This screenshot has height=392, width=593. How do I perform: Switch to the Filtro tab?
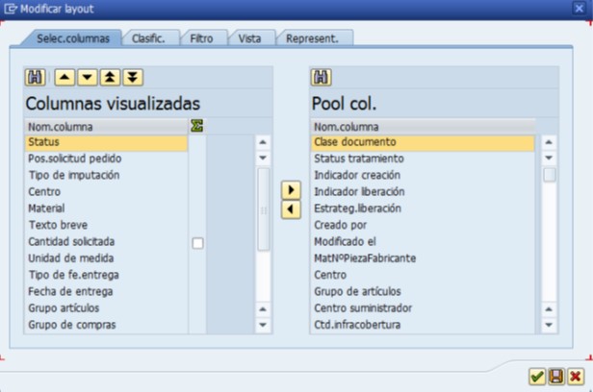tap(201, 38)
